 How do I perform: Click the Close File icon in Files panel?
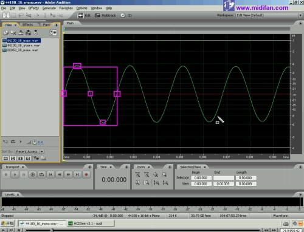tap(13, 33)
